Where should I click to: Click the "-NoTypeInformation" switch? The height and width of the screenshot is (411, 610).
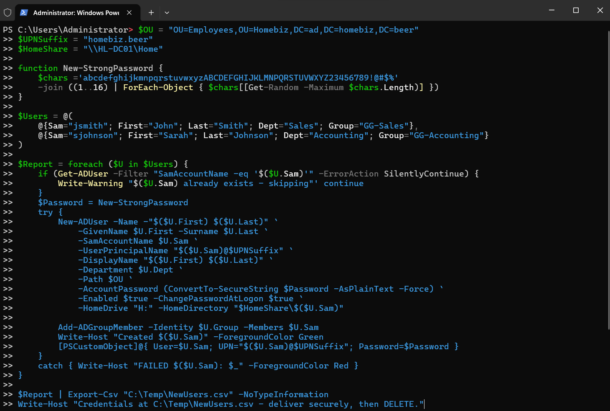284,394
